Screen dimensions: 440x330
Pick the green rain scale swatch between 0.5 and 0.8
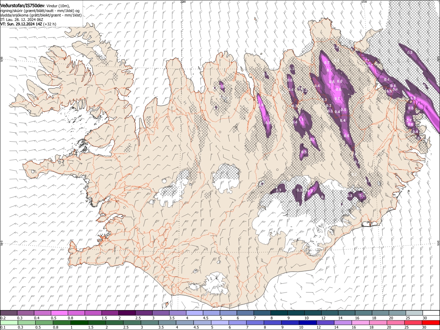pyautogui.click(x=44, y=322)
